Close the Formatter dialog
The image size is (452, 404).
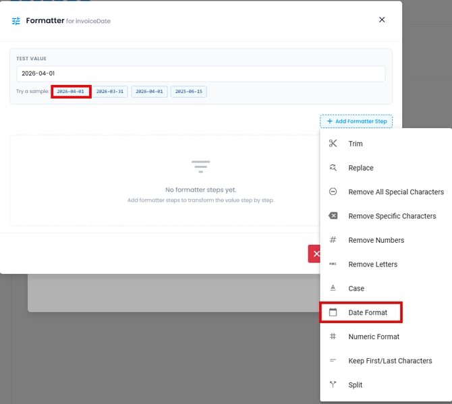click(382, 20)
